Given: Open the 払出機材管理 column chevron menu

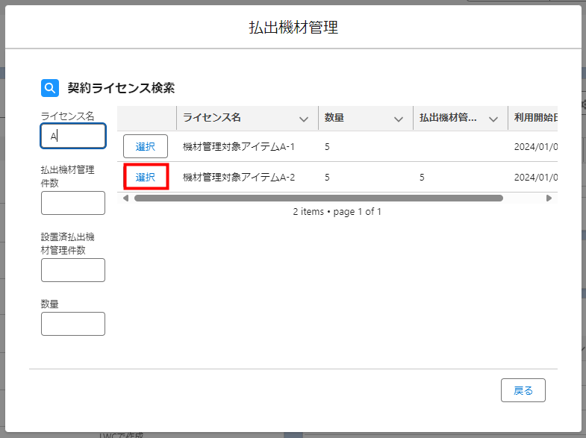Looking at the screenshot, I should (493, 119).
